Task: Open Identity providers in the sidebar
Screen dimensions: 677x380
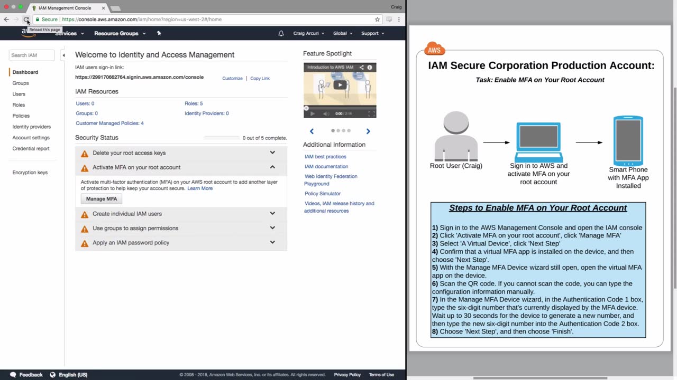Action: (32, 127)
